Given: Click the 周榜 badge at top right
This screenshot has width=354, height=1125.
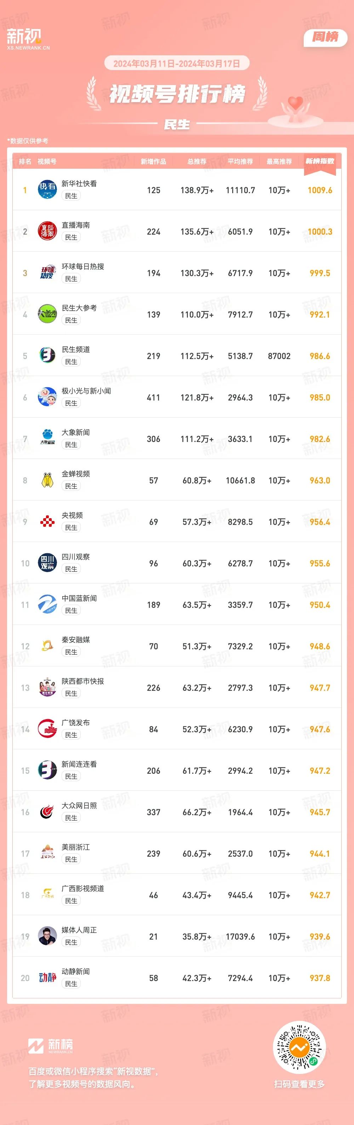Looking at the screenshot, I should pos(325,38).
